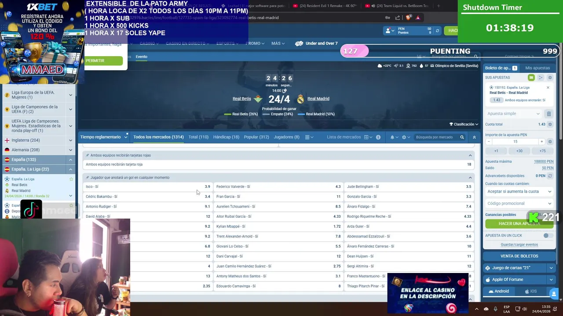This screenshot has height=316, width=563.
Task: Open more market groups list icon
Action: [309, 137]
